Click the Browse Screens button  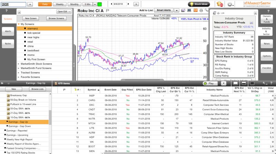click(x=56, y=18)
